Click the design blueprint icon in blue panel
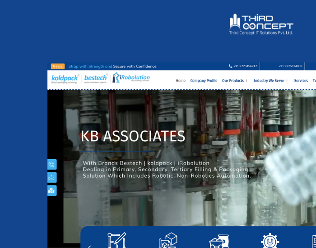This screenshot has width=316, height=248. click(116, 240)
